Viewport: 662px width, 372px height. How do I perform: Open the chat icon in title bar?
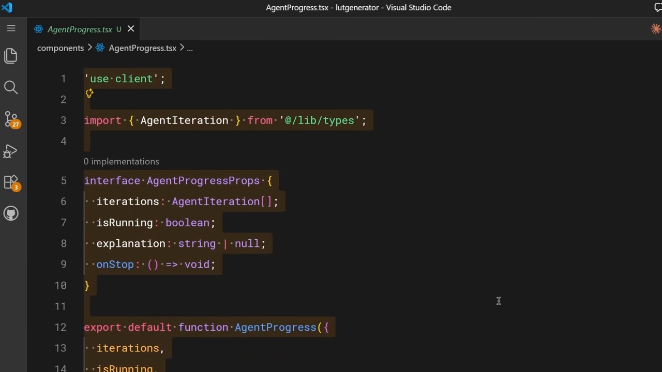click(658, 7)
